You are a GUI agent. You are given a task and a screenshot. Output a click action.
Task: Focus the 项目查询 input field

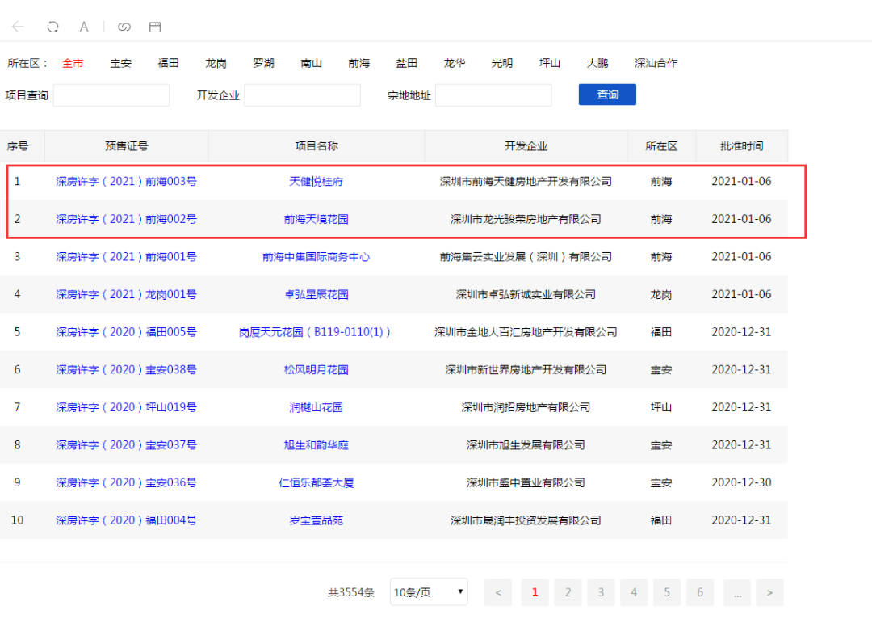tap(111, 95)
